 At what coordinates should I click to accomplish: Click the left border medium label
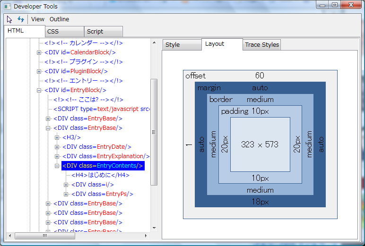213,144
